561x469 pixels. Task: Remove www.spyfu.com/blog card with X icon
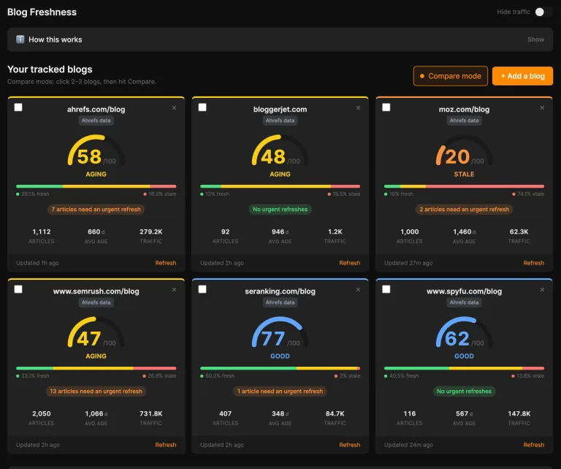pos(542,289)
